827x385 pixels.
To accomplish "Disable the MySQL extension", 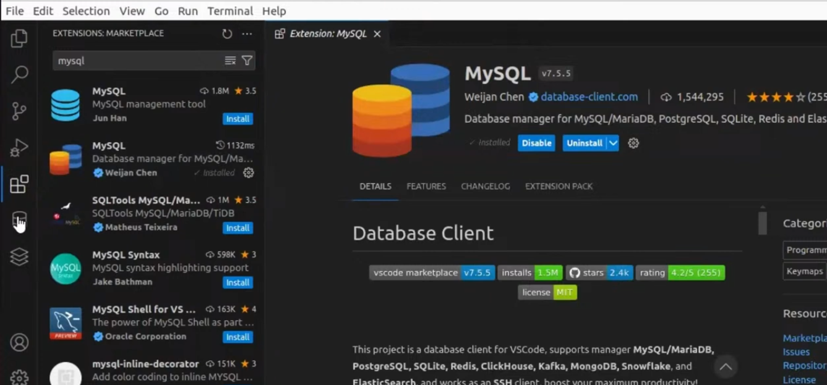I will [x=536, y=143].
